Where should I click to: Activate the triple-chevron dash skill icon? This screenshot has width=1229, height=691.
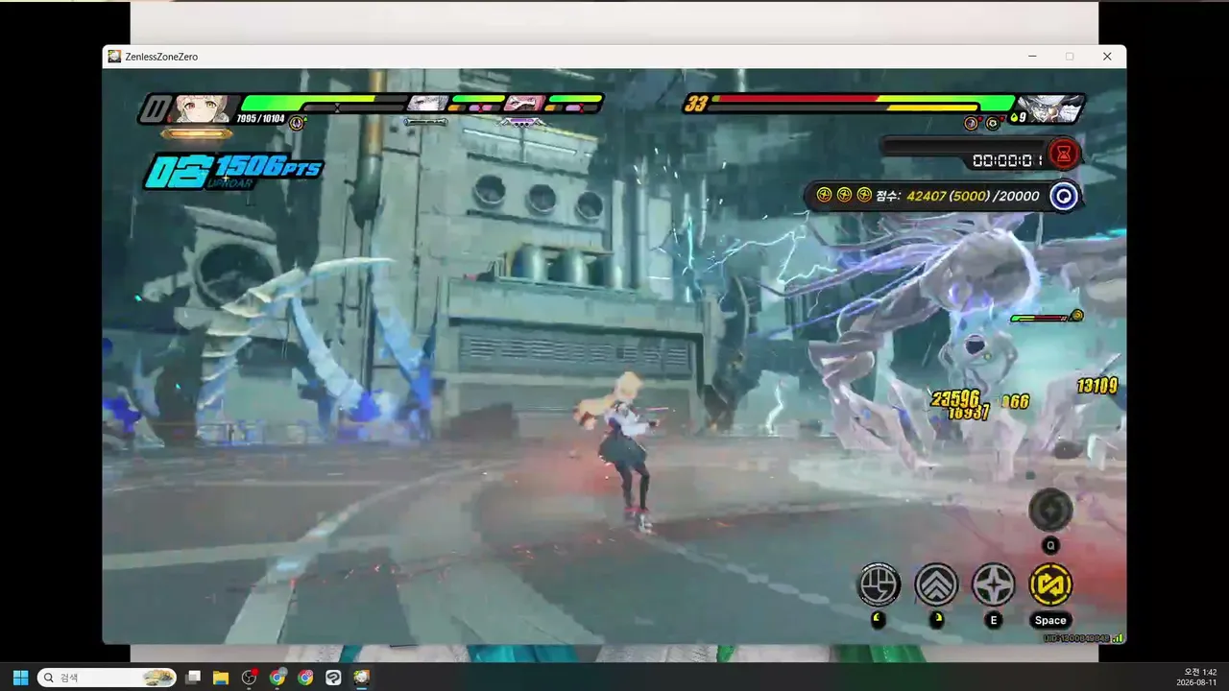[936, 584]
